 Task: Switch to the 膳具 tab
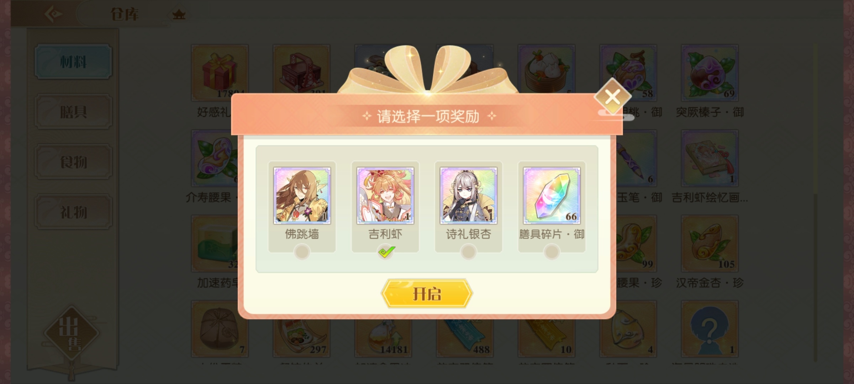click(x=73, y=112)
